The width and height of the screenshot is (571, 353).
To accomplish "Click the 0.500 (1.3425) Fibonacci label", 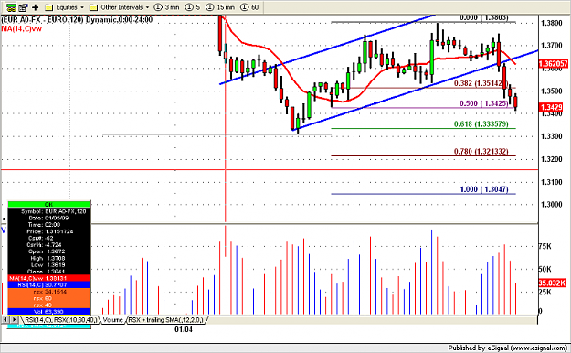I will tap(483, 103).
